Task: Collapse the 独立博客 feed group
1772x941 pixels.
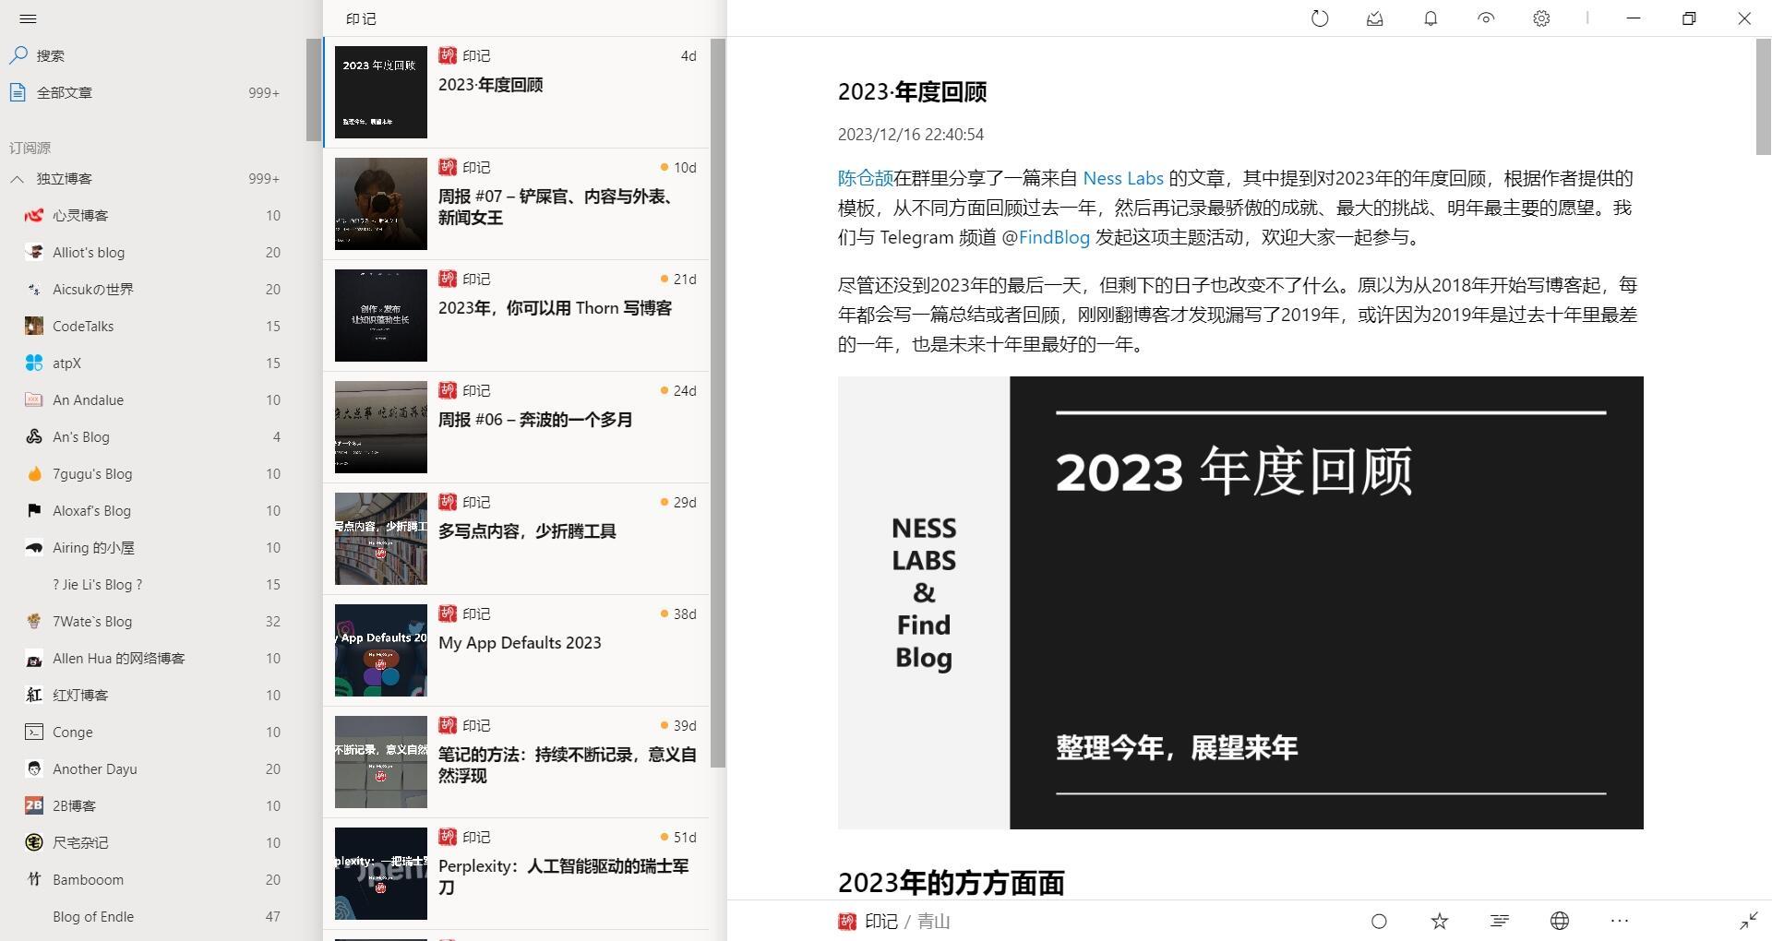Action: (18, 179)
